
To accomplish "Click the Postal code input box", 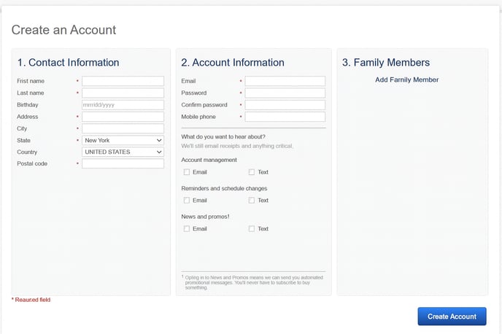I will click(x=123, y=164).
